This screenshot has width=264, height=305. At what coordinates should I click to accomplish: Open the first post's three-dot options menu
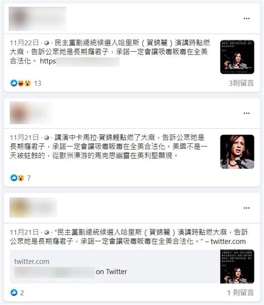pos(246,18)
